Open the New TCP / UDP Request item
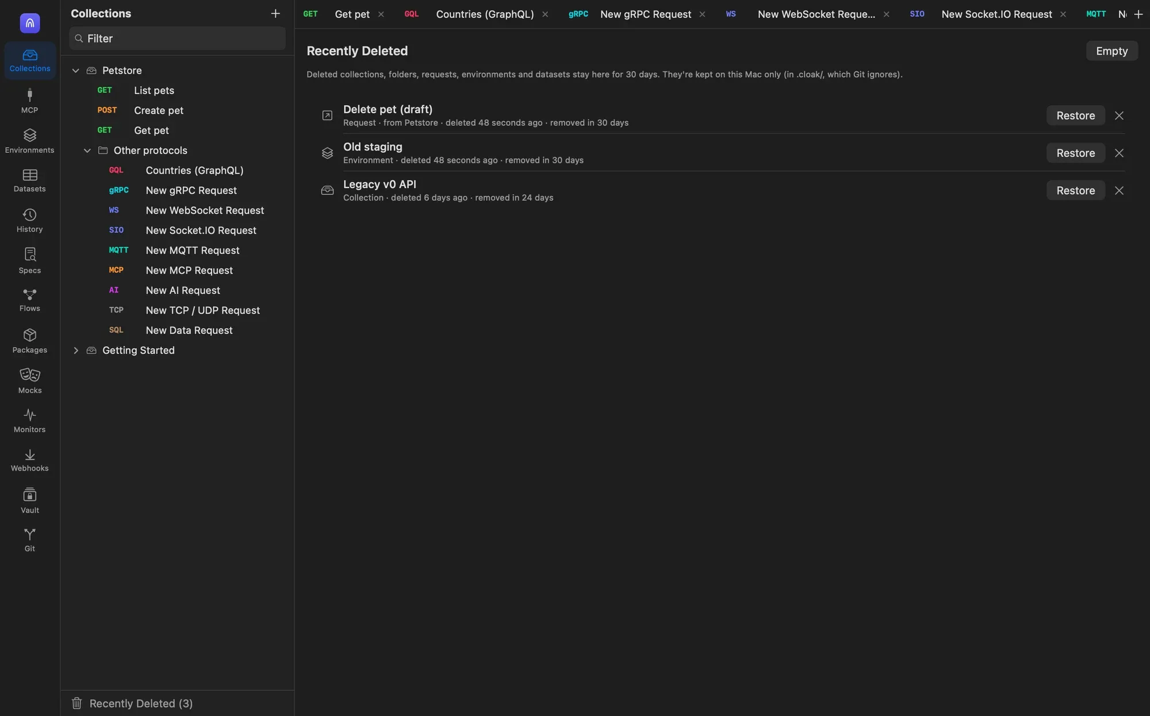Viewport: 1150px width, 716px height. click(177, 310)
